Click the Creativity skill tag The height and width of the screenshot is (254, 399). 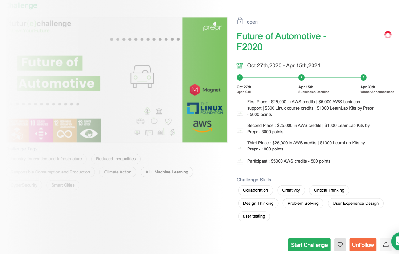(291, 190)
